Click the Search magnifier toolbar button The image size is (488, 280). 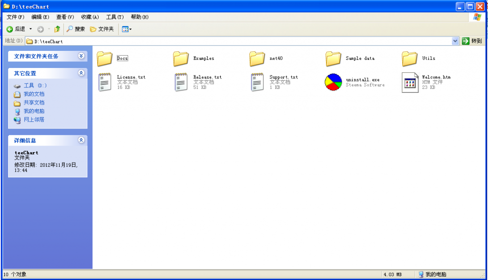coord(76,29)
